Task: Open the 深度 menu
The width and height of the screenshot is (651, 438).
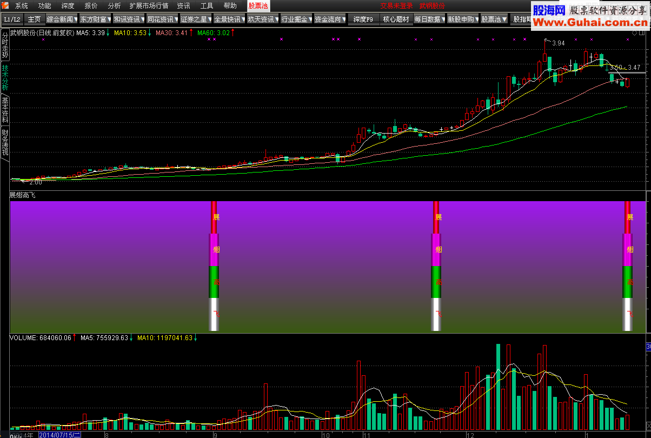Action: 68,6
